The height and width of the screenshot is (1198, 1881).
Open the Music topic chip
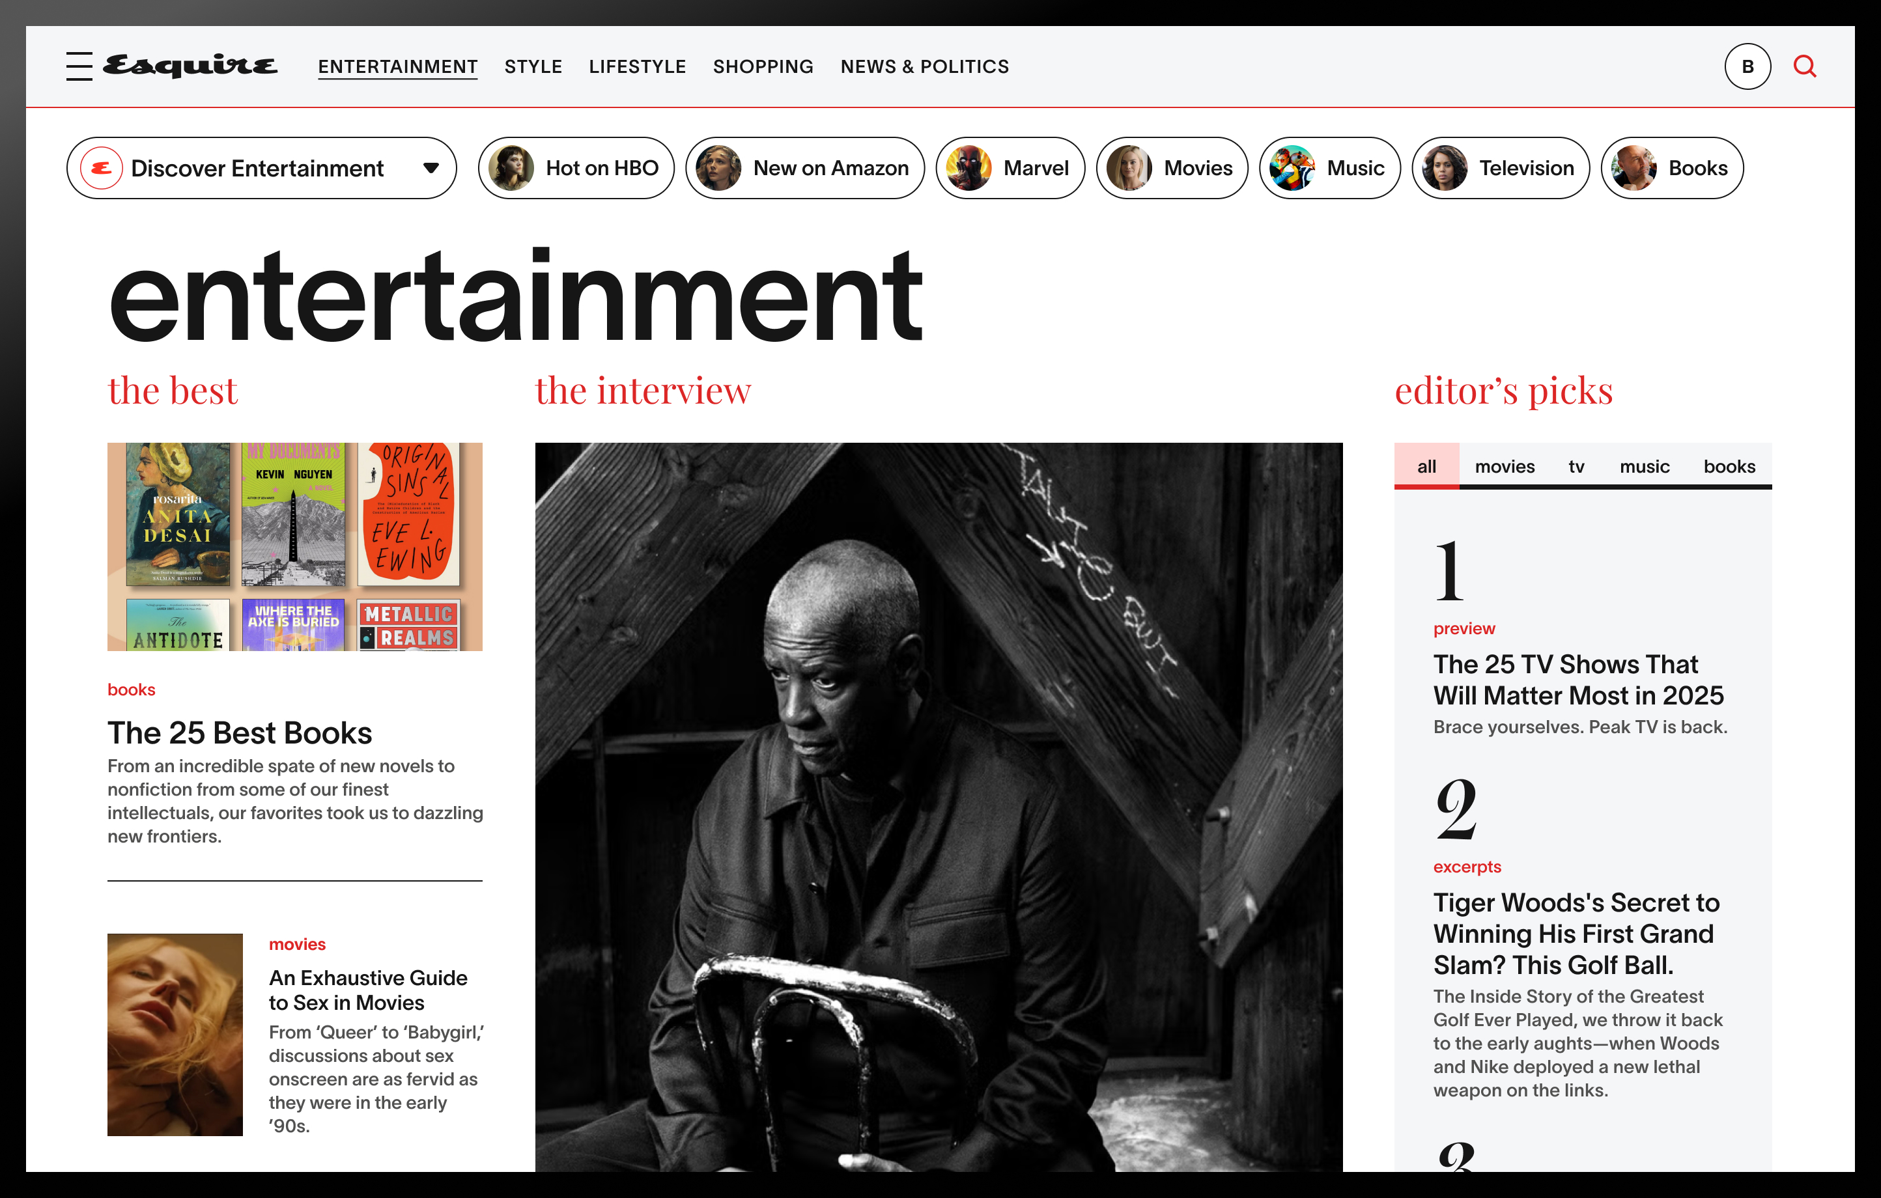[1329, 168]
